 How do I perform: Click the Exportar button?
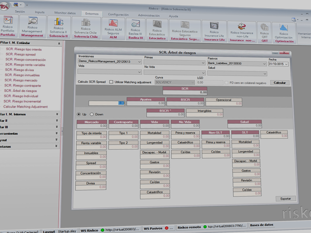tap(286, 198)
